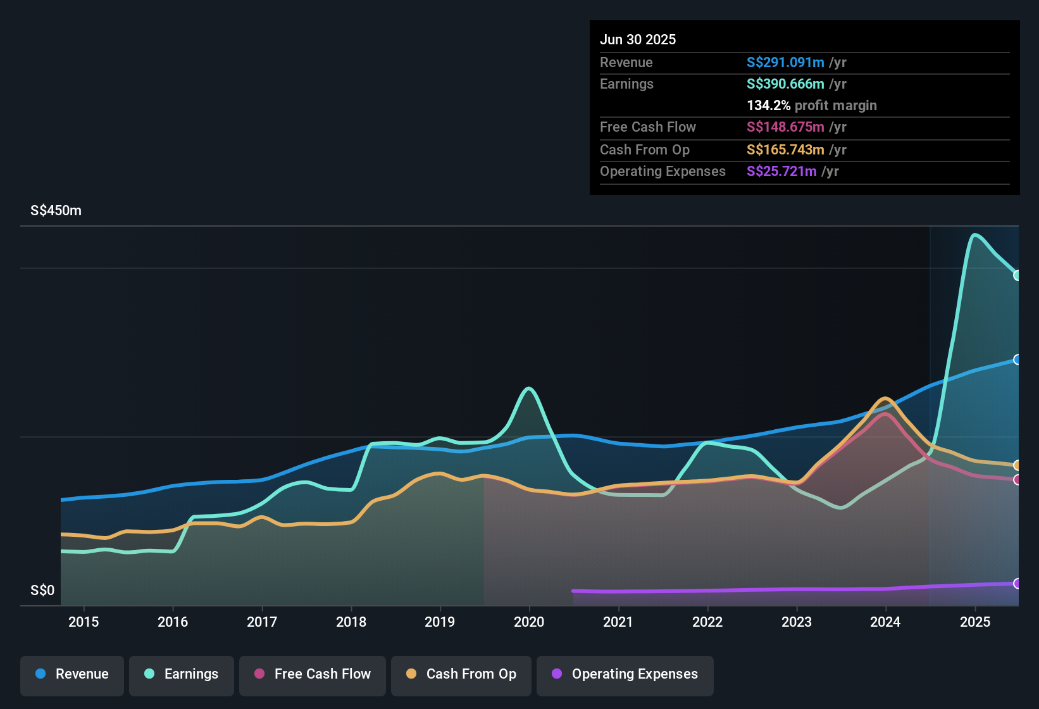Image resolution: width=1039 pixels, height=709 pixels.
Task: Select the teal Earnings endpoint marker on chart
Action: pyautogui.click(x=1017, y=275)
